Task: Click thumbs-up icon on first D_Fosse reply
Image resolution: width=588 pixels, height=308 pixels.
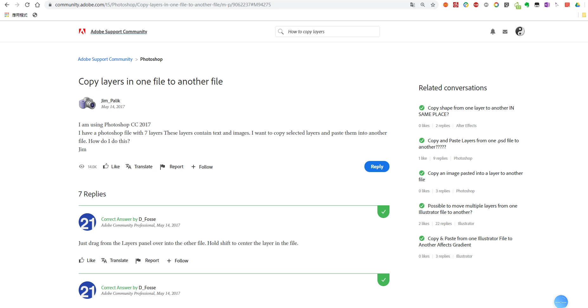Action: pos(82,260)
